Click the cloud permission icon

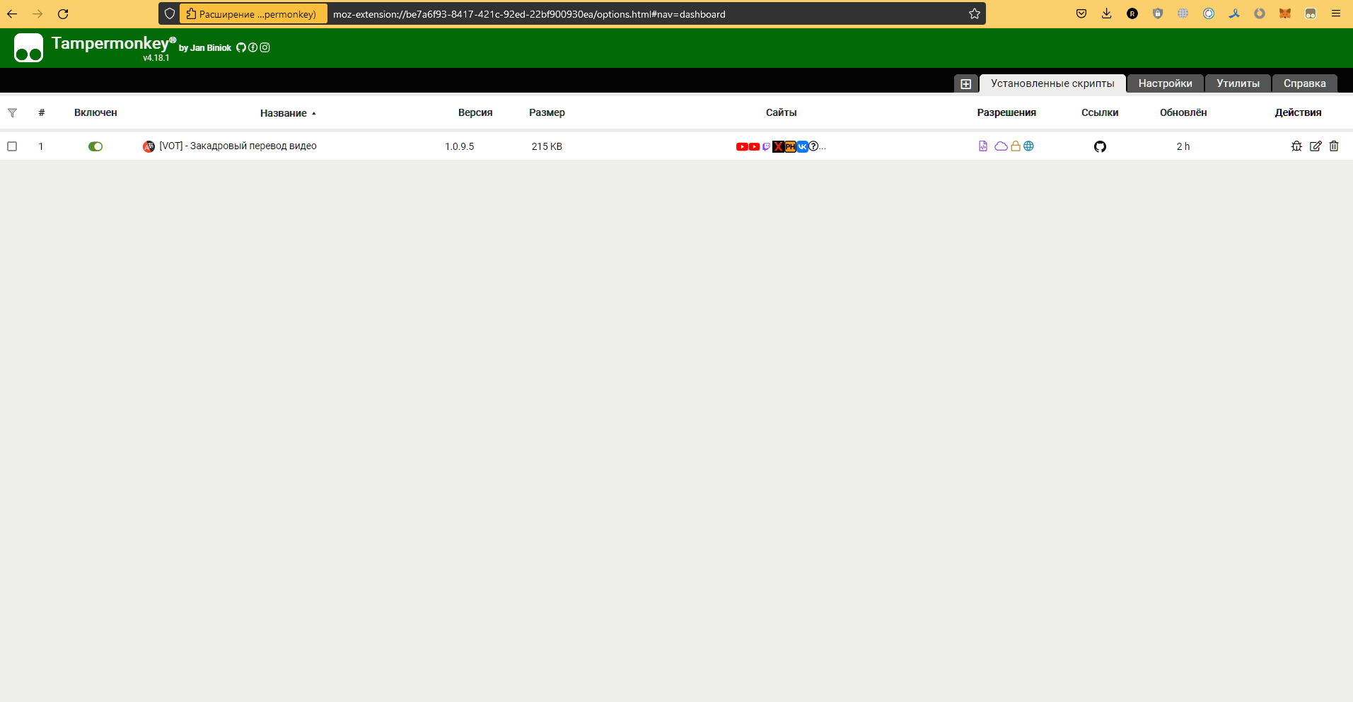pyautogui.click(x=1001, y=146)
